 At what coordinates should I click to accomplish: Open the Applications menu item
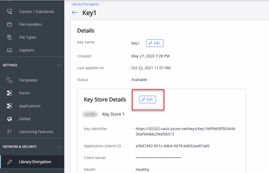point(30,106)
